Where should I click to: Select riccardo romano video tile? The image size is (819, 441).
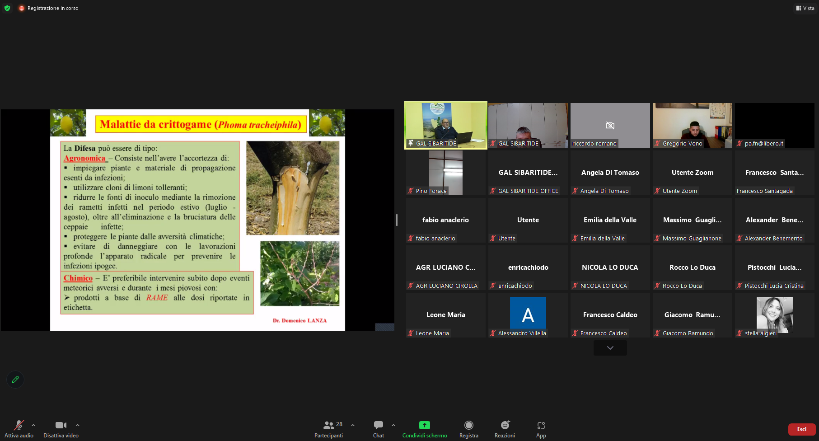point(610,125)
